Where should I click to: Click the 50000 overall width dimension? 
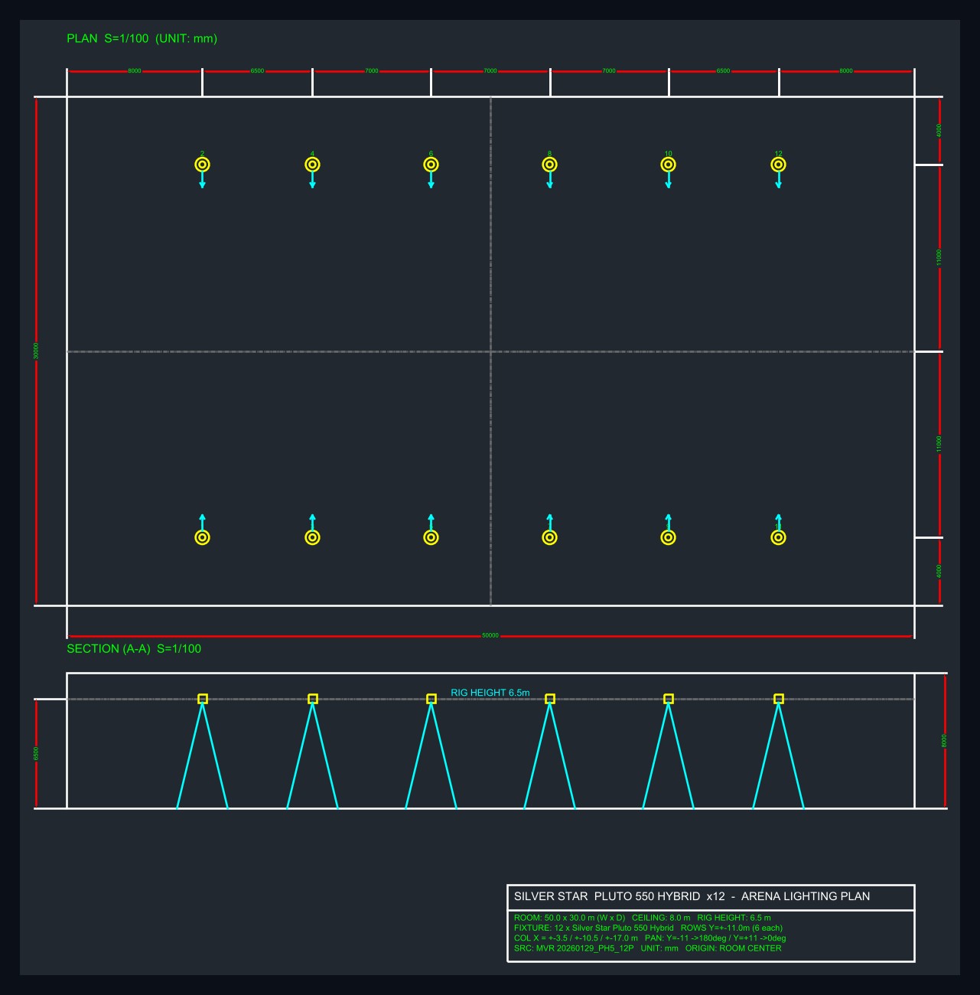pos(490,635)
